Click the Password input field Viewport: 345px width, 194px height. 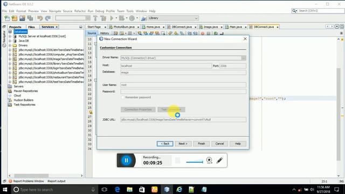[183, 92]
